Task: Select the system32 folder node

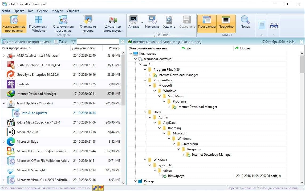Action: coord(165,165)
